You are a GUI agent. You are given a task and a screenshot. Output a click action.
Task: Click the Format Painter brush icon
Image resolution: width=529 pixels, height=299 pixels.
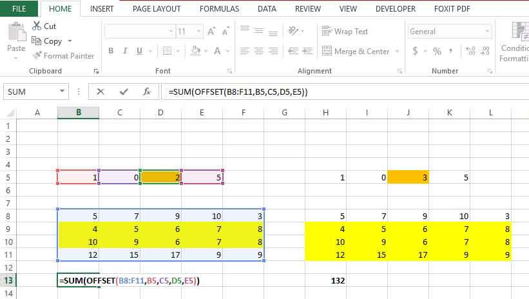click(x=36, y=56)
